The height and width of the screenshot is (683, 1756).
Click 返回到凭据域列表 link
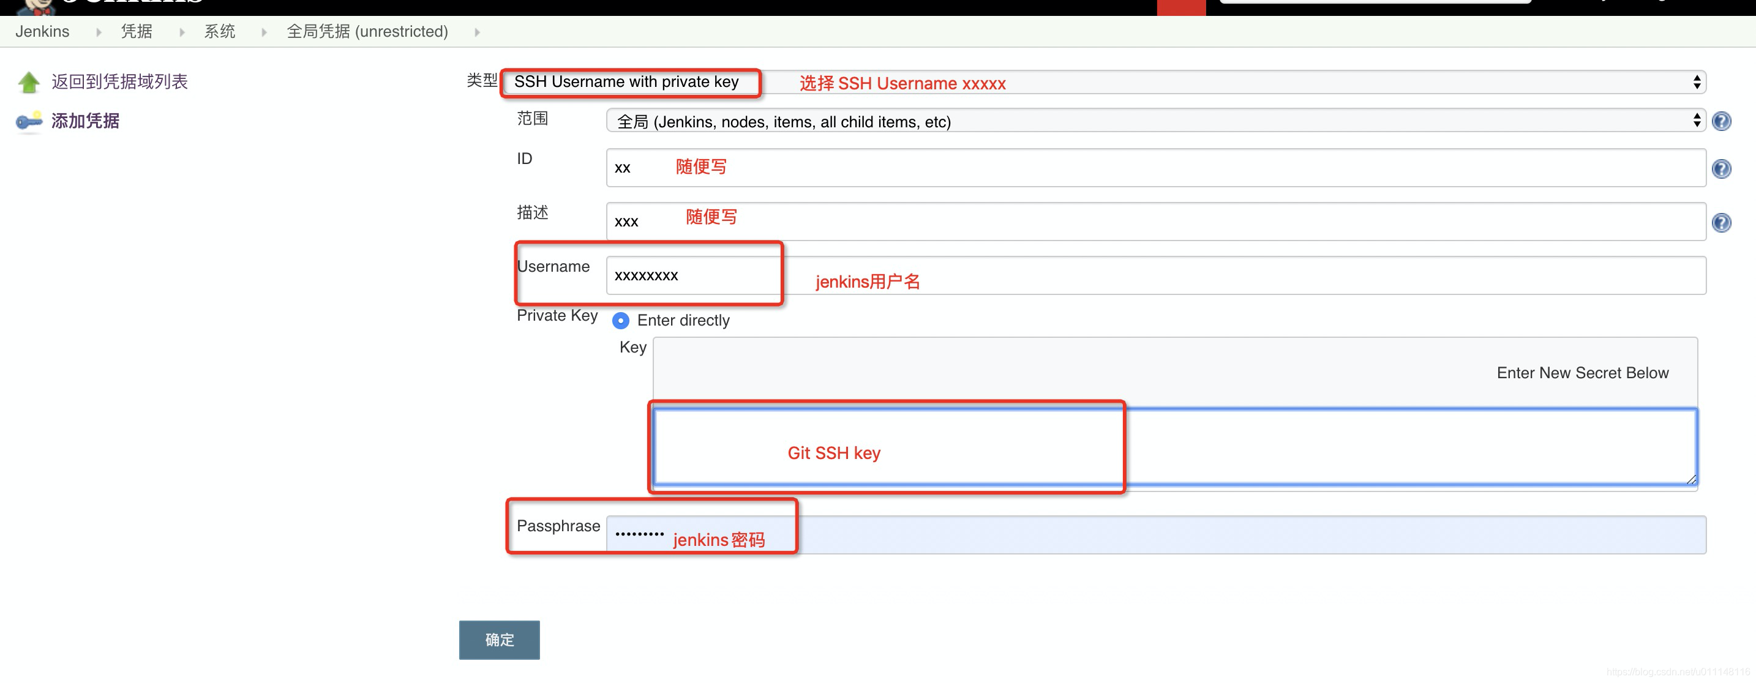(x=119, y=82)
